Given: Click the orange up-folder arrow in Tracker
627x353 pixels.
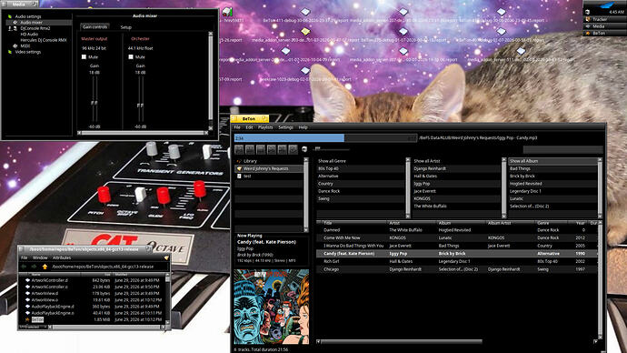Looking at the screenshot, I should (45, 267).
